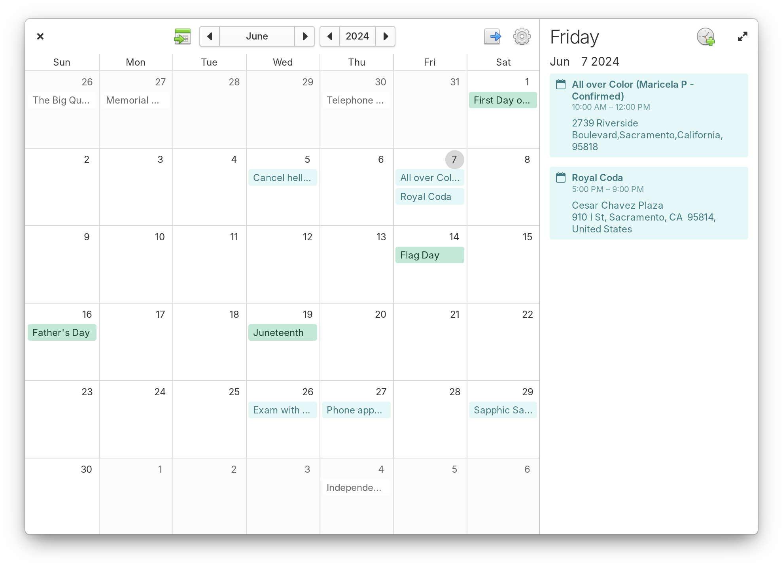Select the 2024 year dropdown label
Image resolution: width=783 pixels, height=566 pixels.
pyautogui.click(x=357, y=36)
